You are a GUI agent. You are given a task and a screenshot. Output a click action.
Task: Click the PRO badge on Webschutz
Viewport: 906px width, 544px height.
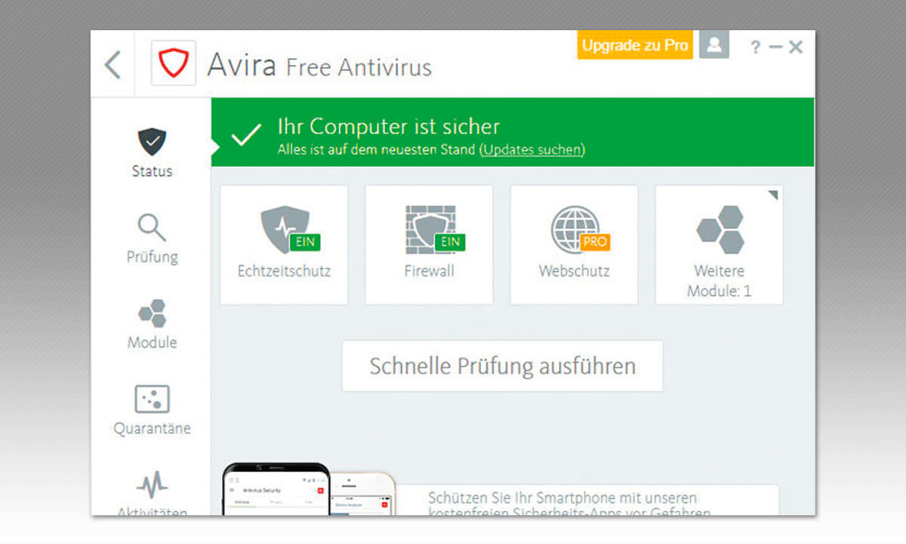(x=595, y=242)
